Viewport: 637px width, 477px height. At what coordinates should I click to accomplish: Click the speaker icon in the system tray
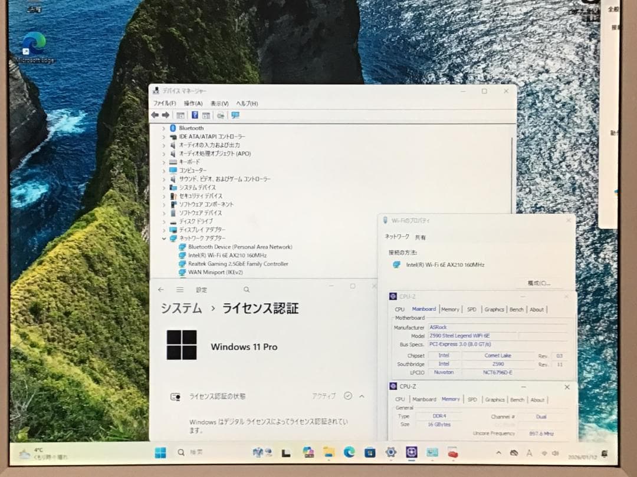point(555,452)
